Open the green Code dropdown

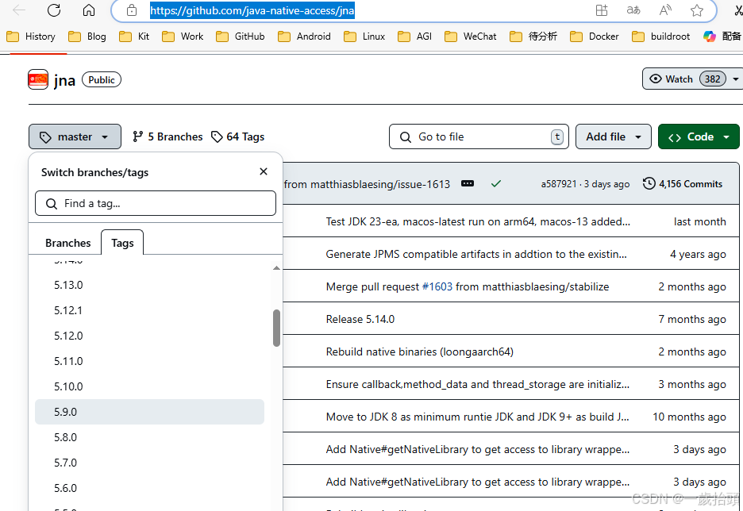[x=699, y=136]
